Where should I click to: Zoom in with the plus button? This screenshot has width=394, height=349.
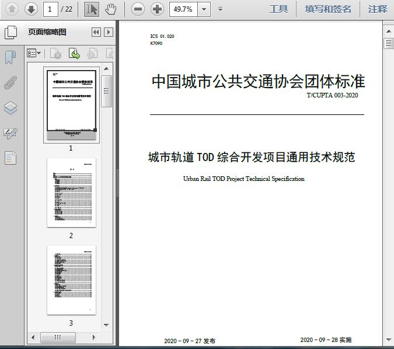[x=157, y=9]
